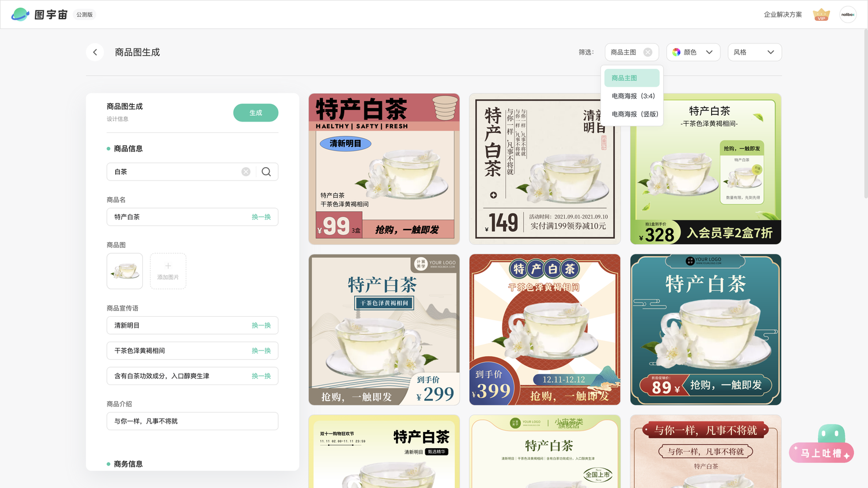Click 换一换 next to 清新明目
Image resolution: width=868 pixels, height=488 pixels.
pos(261,326)
